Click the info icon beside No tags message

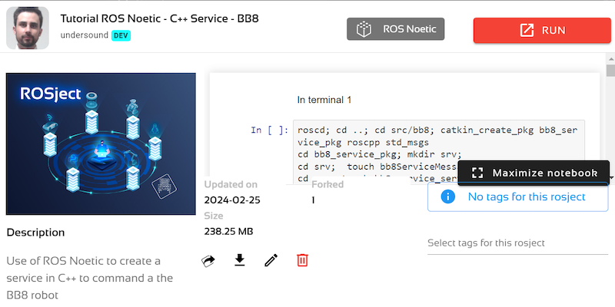pos(448,197)
